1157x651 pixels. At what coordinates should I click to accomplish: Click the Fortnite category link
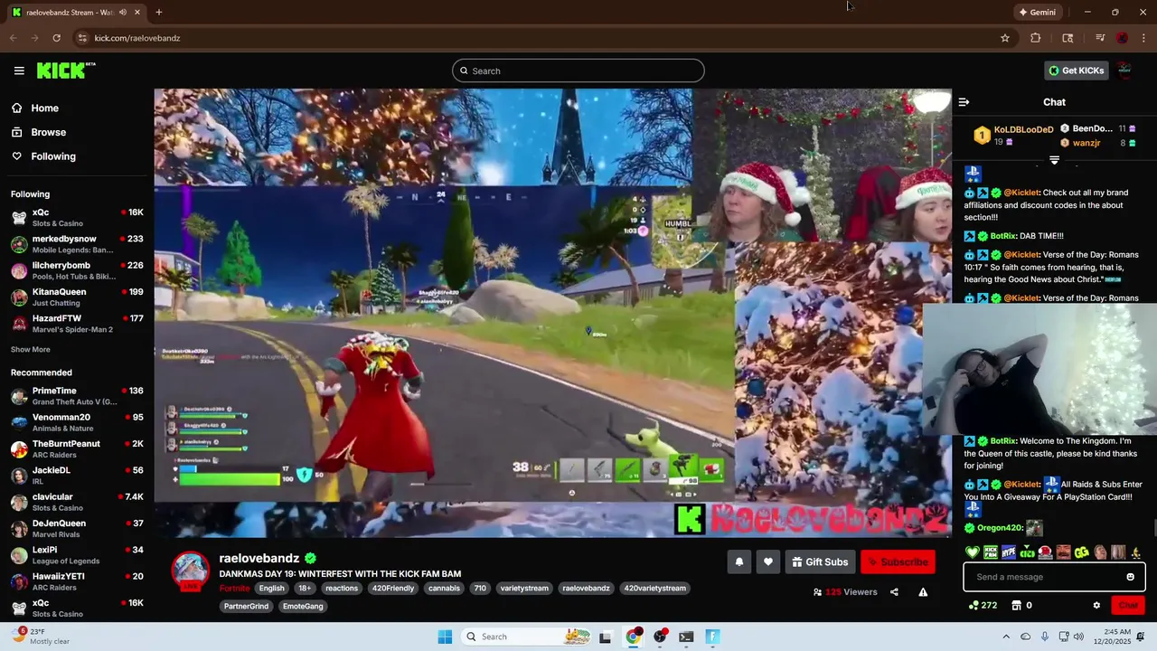coord(234,588)
